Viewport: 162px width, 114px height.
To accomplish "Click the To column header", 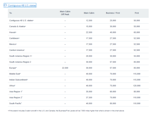I will click(11, 13).
